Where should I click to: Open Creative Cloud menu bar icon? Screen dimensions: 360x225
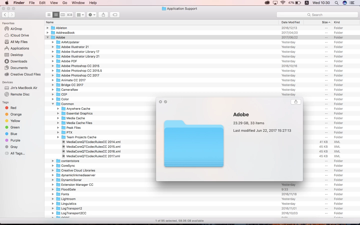pyautogui.click(x=267, y=3)
